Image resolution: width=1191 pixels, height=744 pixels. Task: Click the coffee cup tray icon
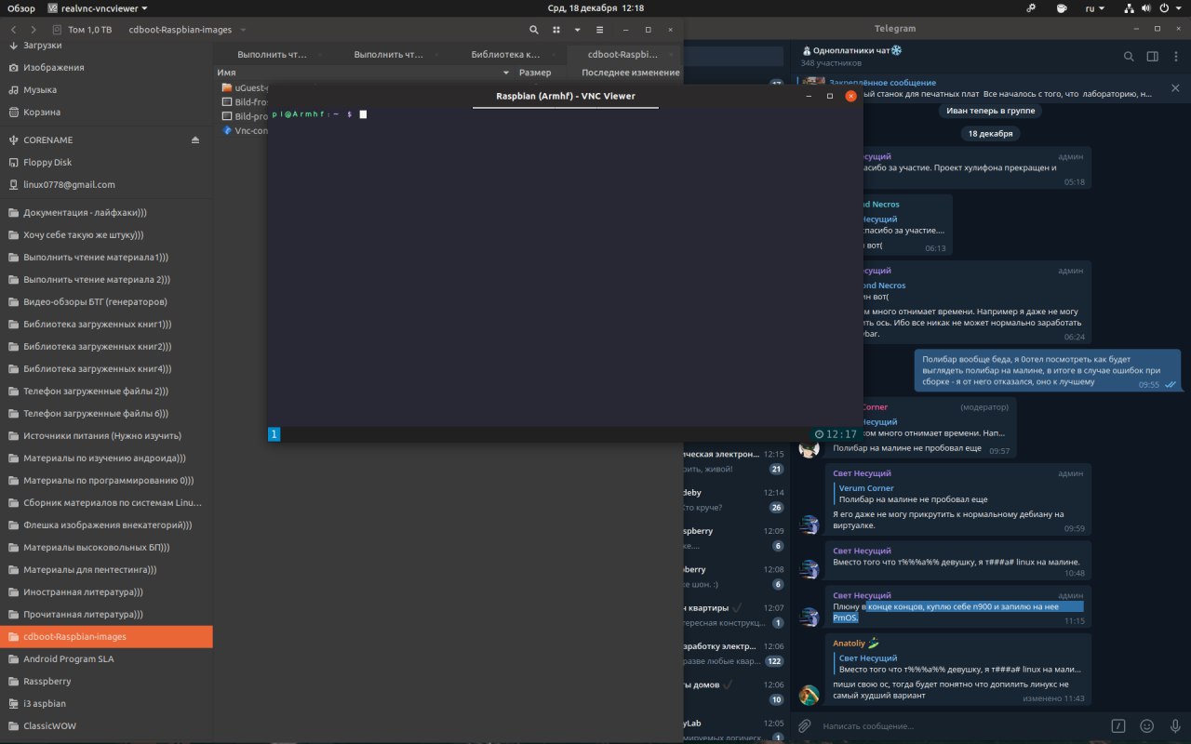pyautogui.click(x=1061, y=8)
